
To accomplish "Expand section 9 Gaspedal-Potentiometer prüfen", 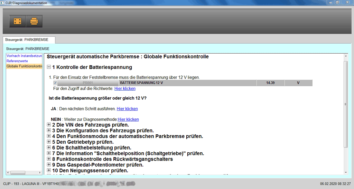I will pyautogui.click(x=49, y=165).
